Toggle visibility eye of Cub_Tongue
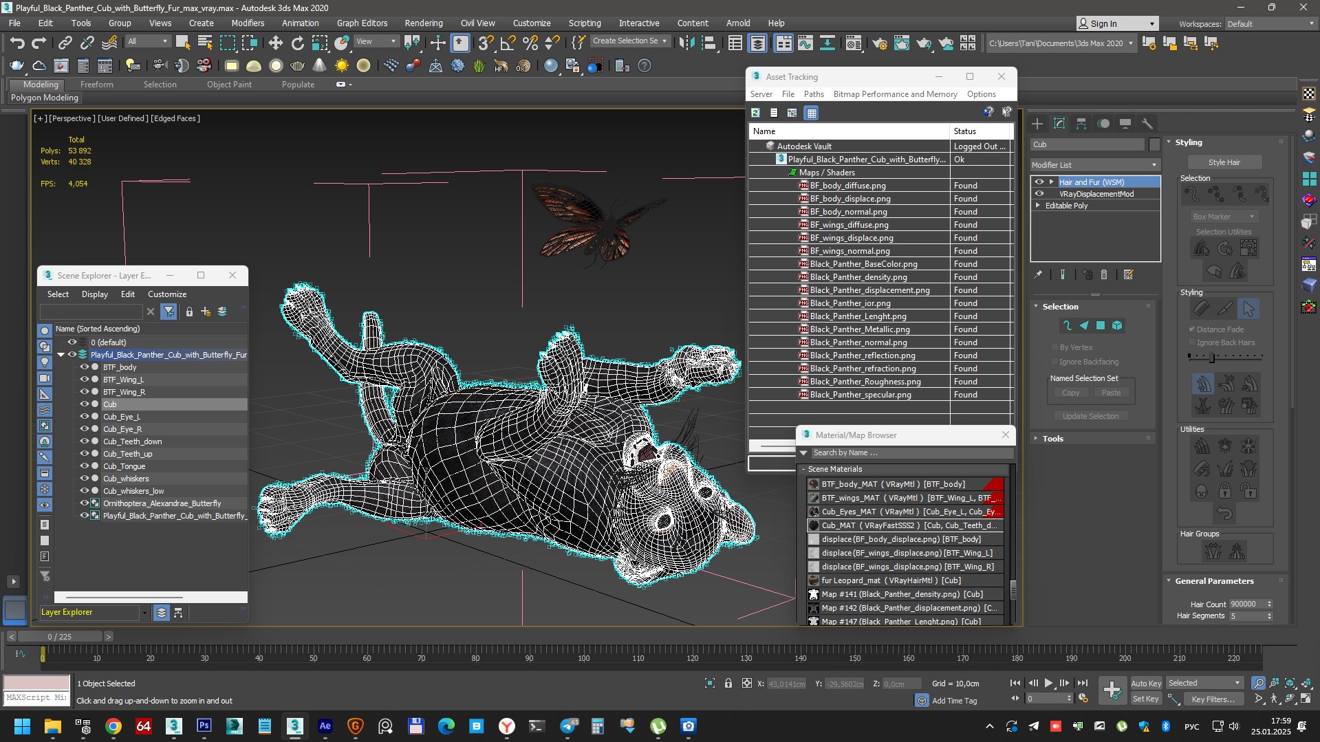This screenshot has width=1320, height=742. [85, 466]
